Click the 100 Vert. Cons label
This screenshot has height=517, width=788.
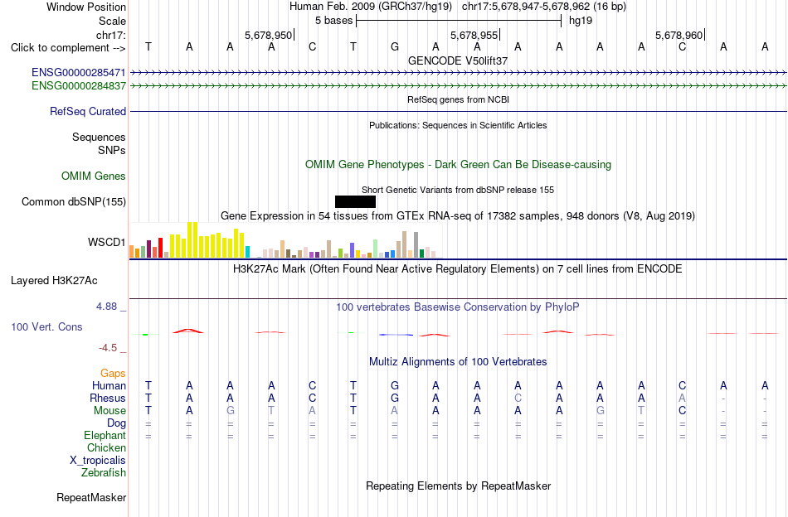(x=46, y=326)
